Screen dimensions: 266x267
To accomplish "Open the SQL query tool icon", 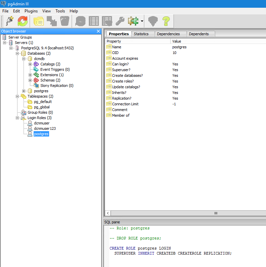I will tap(80, 21).
